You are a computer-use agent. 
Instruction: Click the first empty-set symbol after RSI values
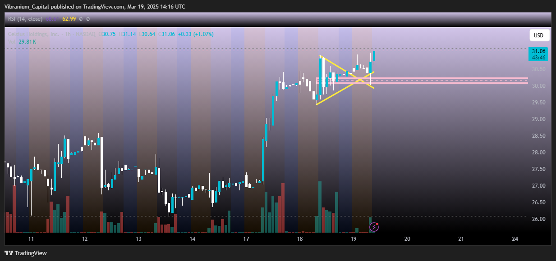[x=81, y=19]
